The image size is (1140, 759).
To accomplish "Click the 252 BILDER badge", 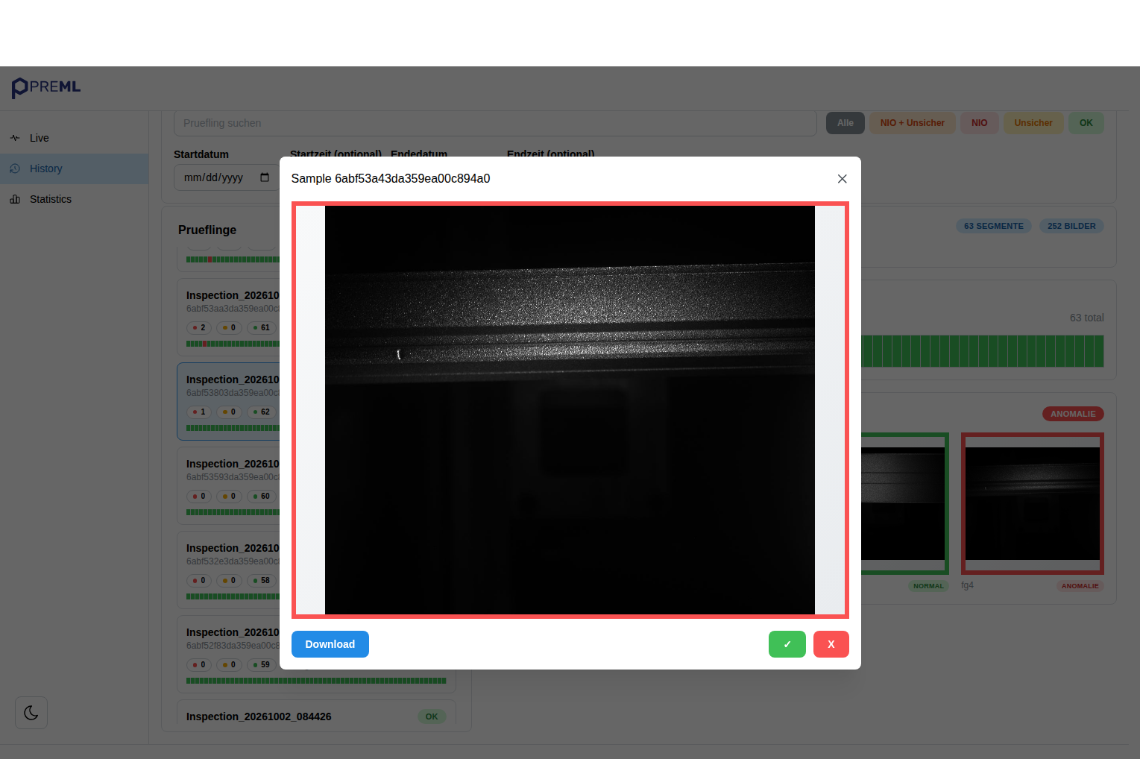I will (x=1071, y=226).
